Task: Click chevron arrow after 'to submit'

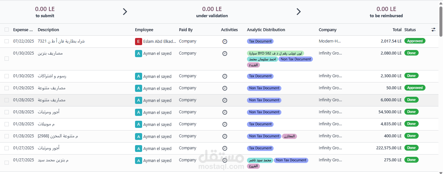Action: pos(125,12)
